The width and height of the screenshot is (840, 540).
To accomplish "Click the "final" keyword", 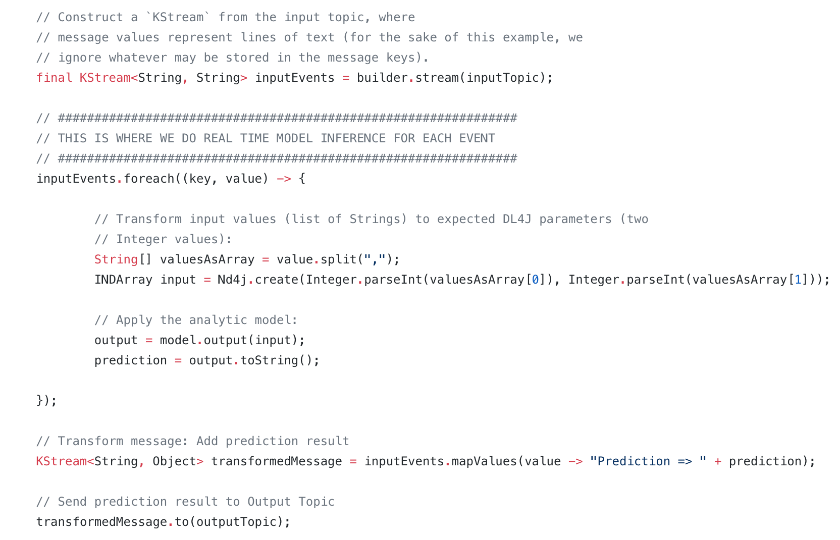I will pyautogui.click(x=54, y=78).
